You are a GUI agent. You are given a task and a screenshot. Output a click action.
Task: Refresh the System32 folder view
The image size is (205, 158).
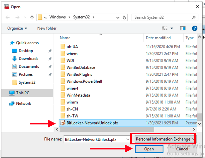click(x=125, y=17)
